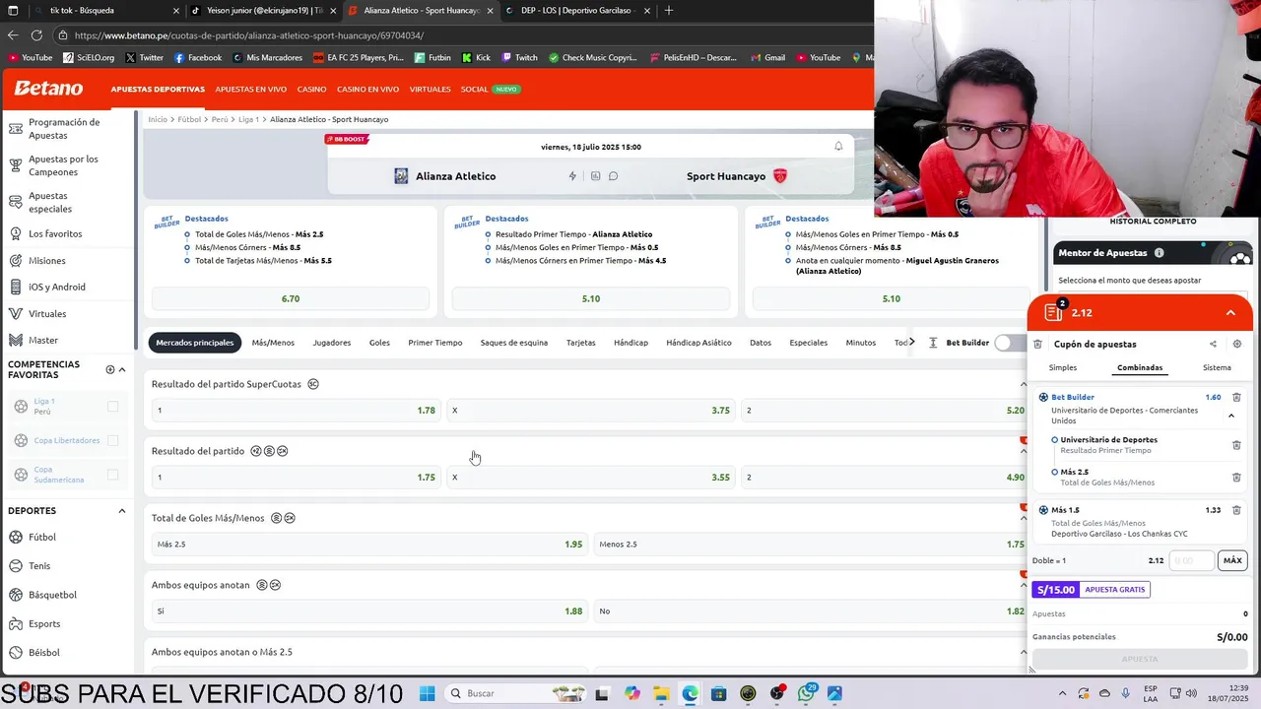The height and width of the screenshot is (709, 1261).
Task: Open Apuestas en Vivo in top menu
Action: pos(250,89)
